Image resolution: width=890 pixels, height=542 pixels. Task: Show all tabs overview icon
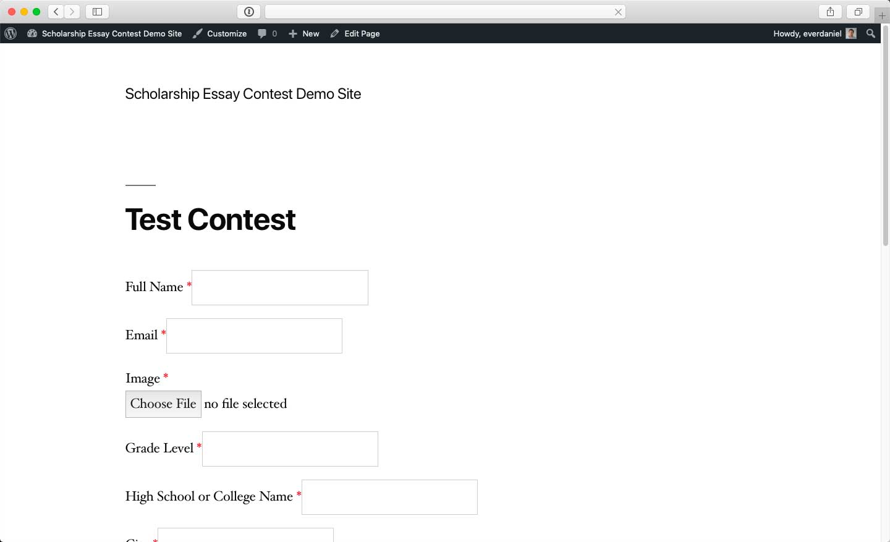pyautogui.click(x=858, y=12)
